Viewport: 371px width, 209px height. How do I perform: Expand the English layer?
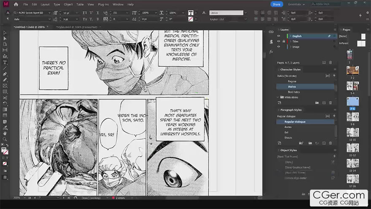click(x=290, y=36)
